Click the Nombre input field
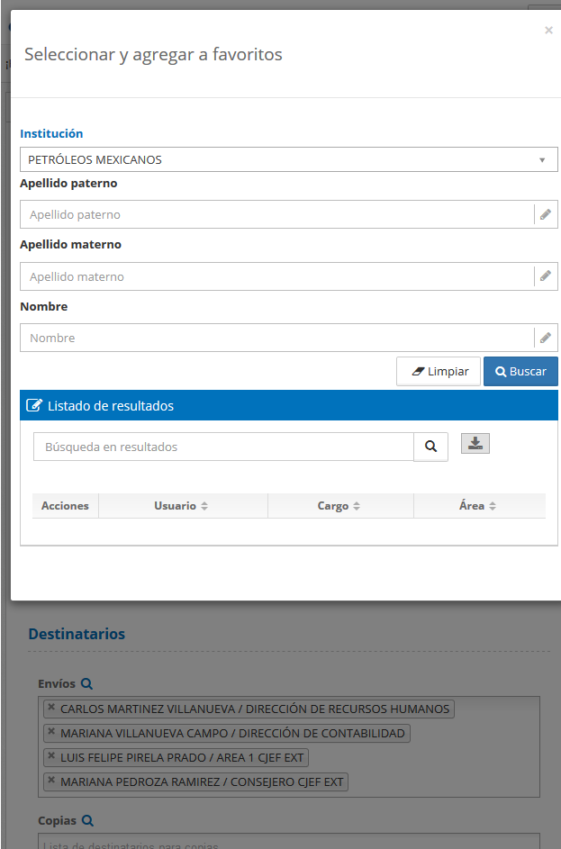 point(276,338)
